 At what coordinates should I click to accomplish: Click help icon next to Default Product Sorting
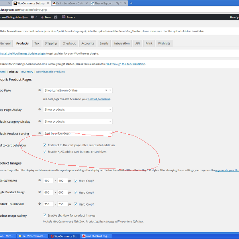point(39,133)
